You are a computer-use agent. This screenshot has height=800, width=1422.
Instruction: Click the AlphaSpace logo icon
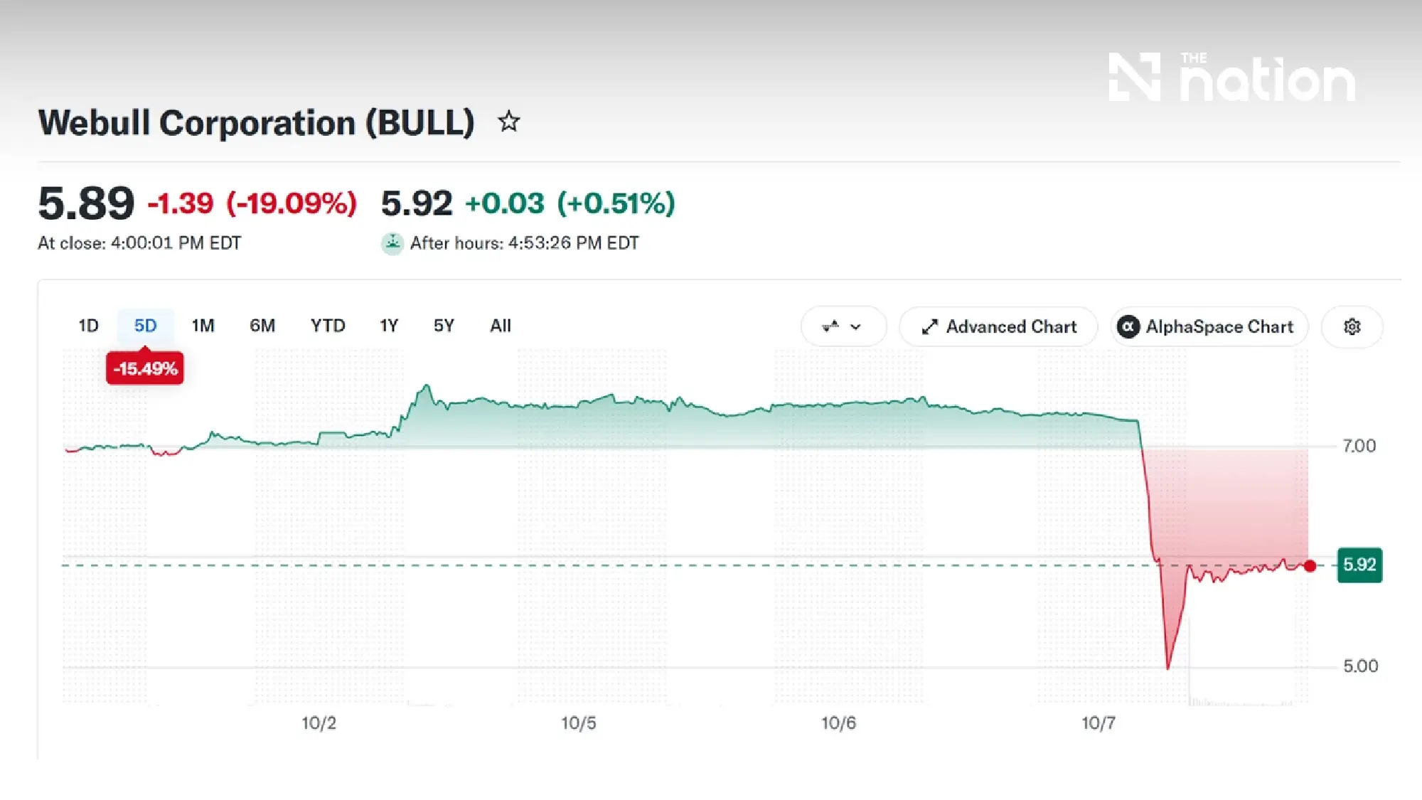(x=1128, y=326)
